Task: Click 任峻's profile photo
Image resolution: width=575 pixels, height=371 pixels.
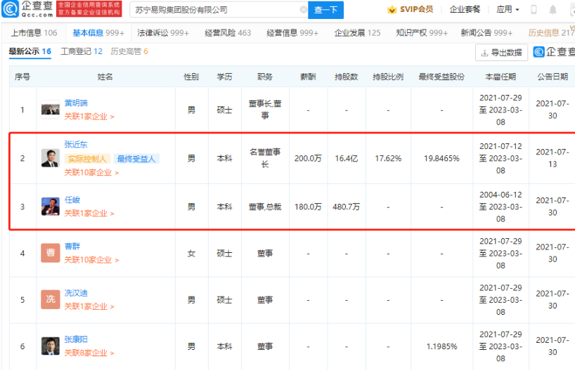Action: [x=50, y=207]
